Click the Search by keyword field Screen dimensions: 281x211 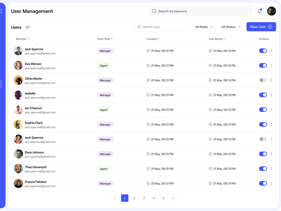pyautogui.click(x=201, y=11)
